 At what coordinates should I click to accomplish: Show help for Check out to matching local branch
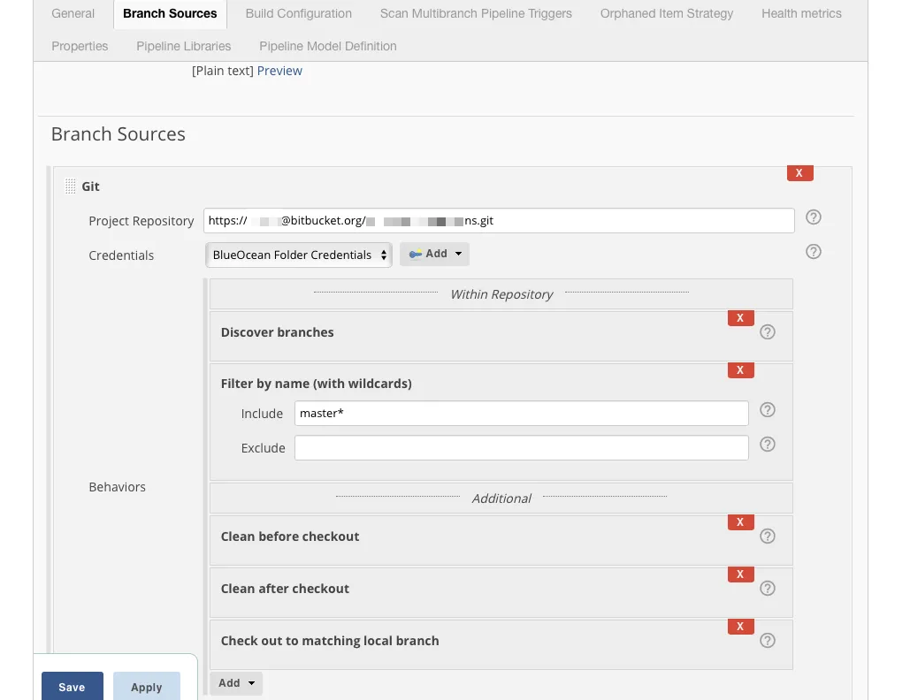(x=768, y=641)
